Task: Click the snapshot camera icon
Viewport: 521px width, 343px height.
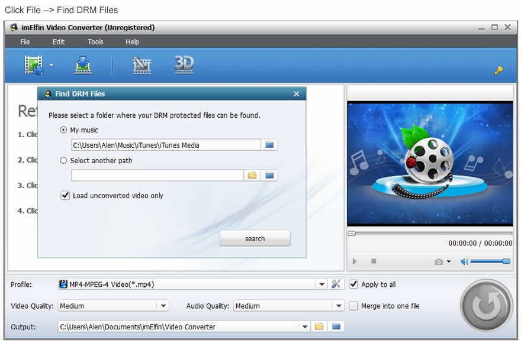Action: (439, 261)
